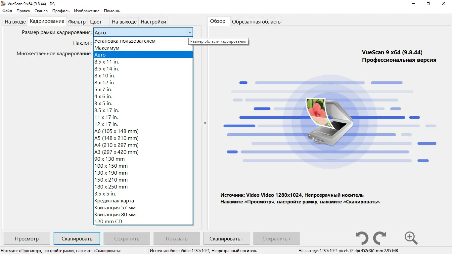
Task: Open the Помощь menu
Action: (x=112, y=11)
